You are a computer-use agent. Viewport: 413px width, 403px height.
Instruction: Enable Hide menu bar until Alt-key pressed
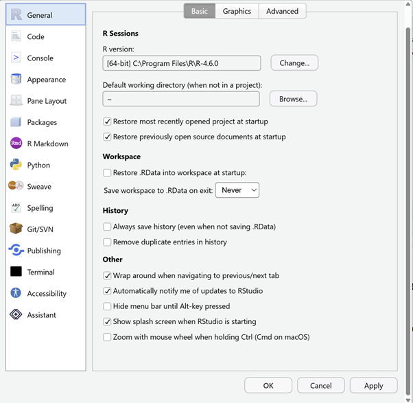pos(107,306)
